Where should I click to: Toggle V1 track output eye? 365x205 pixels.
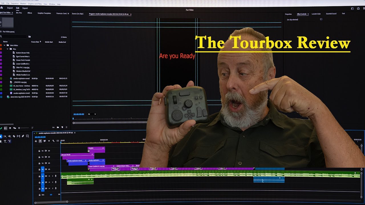click(49, 169)
